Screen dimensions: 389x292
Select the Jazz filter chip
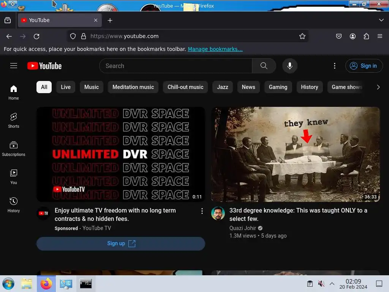tap(223, 87)
